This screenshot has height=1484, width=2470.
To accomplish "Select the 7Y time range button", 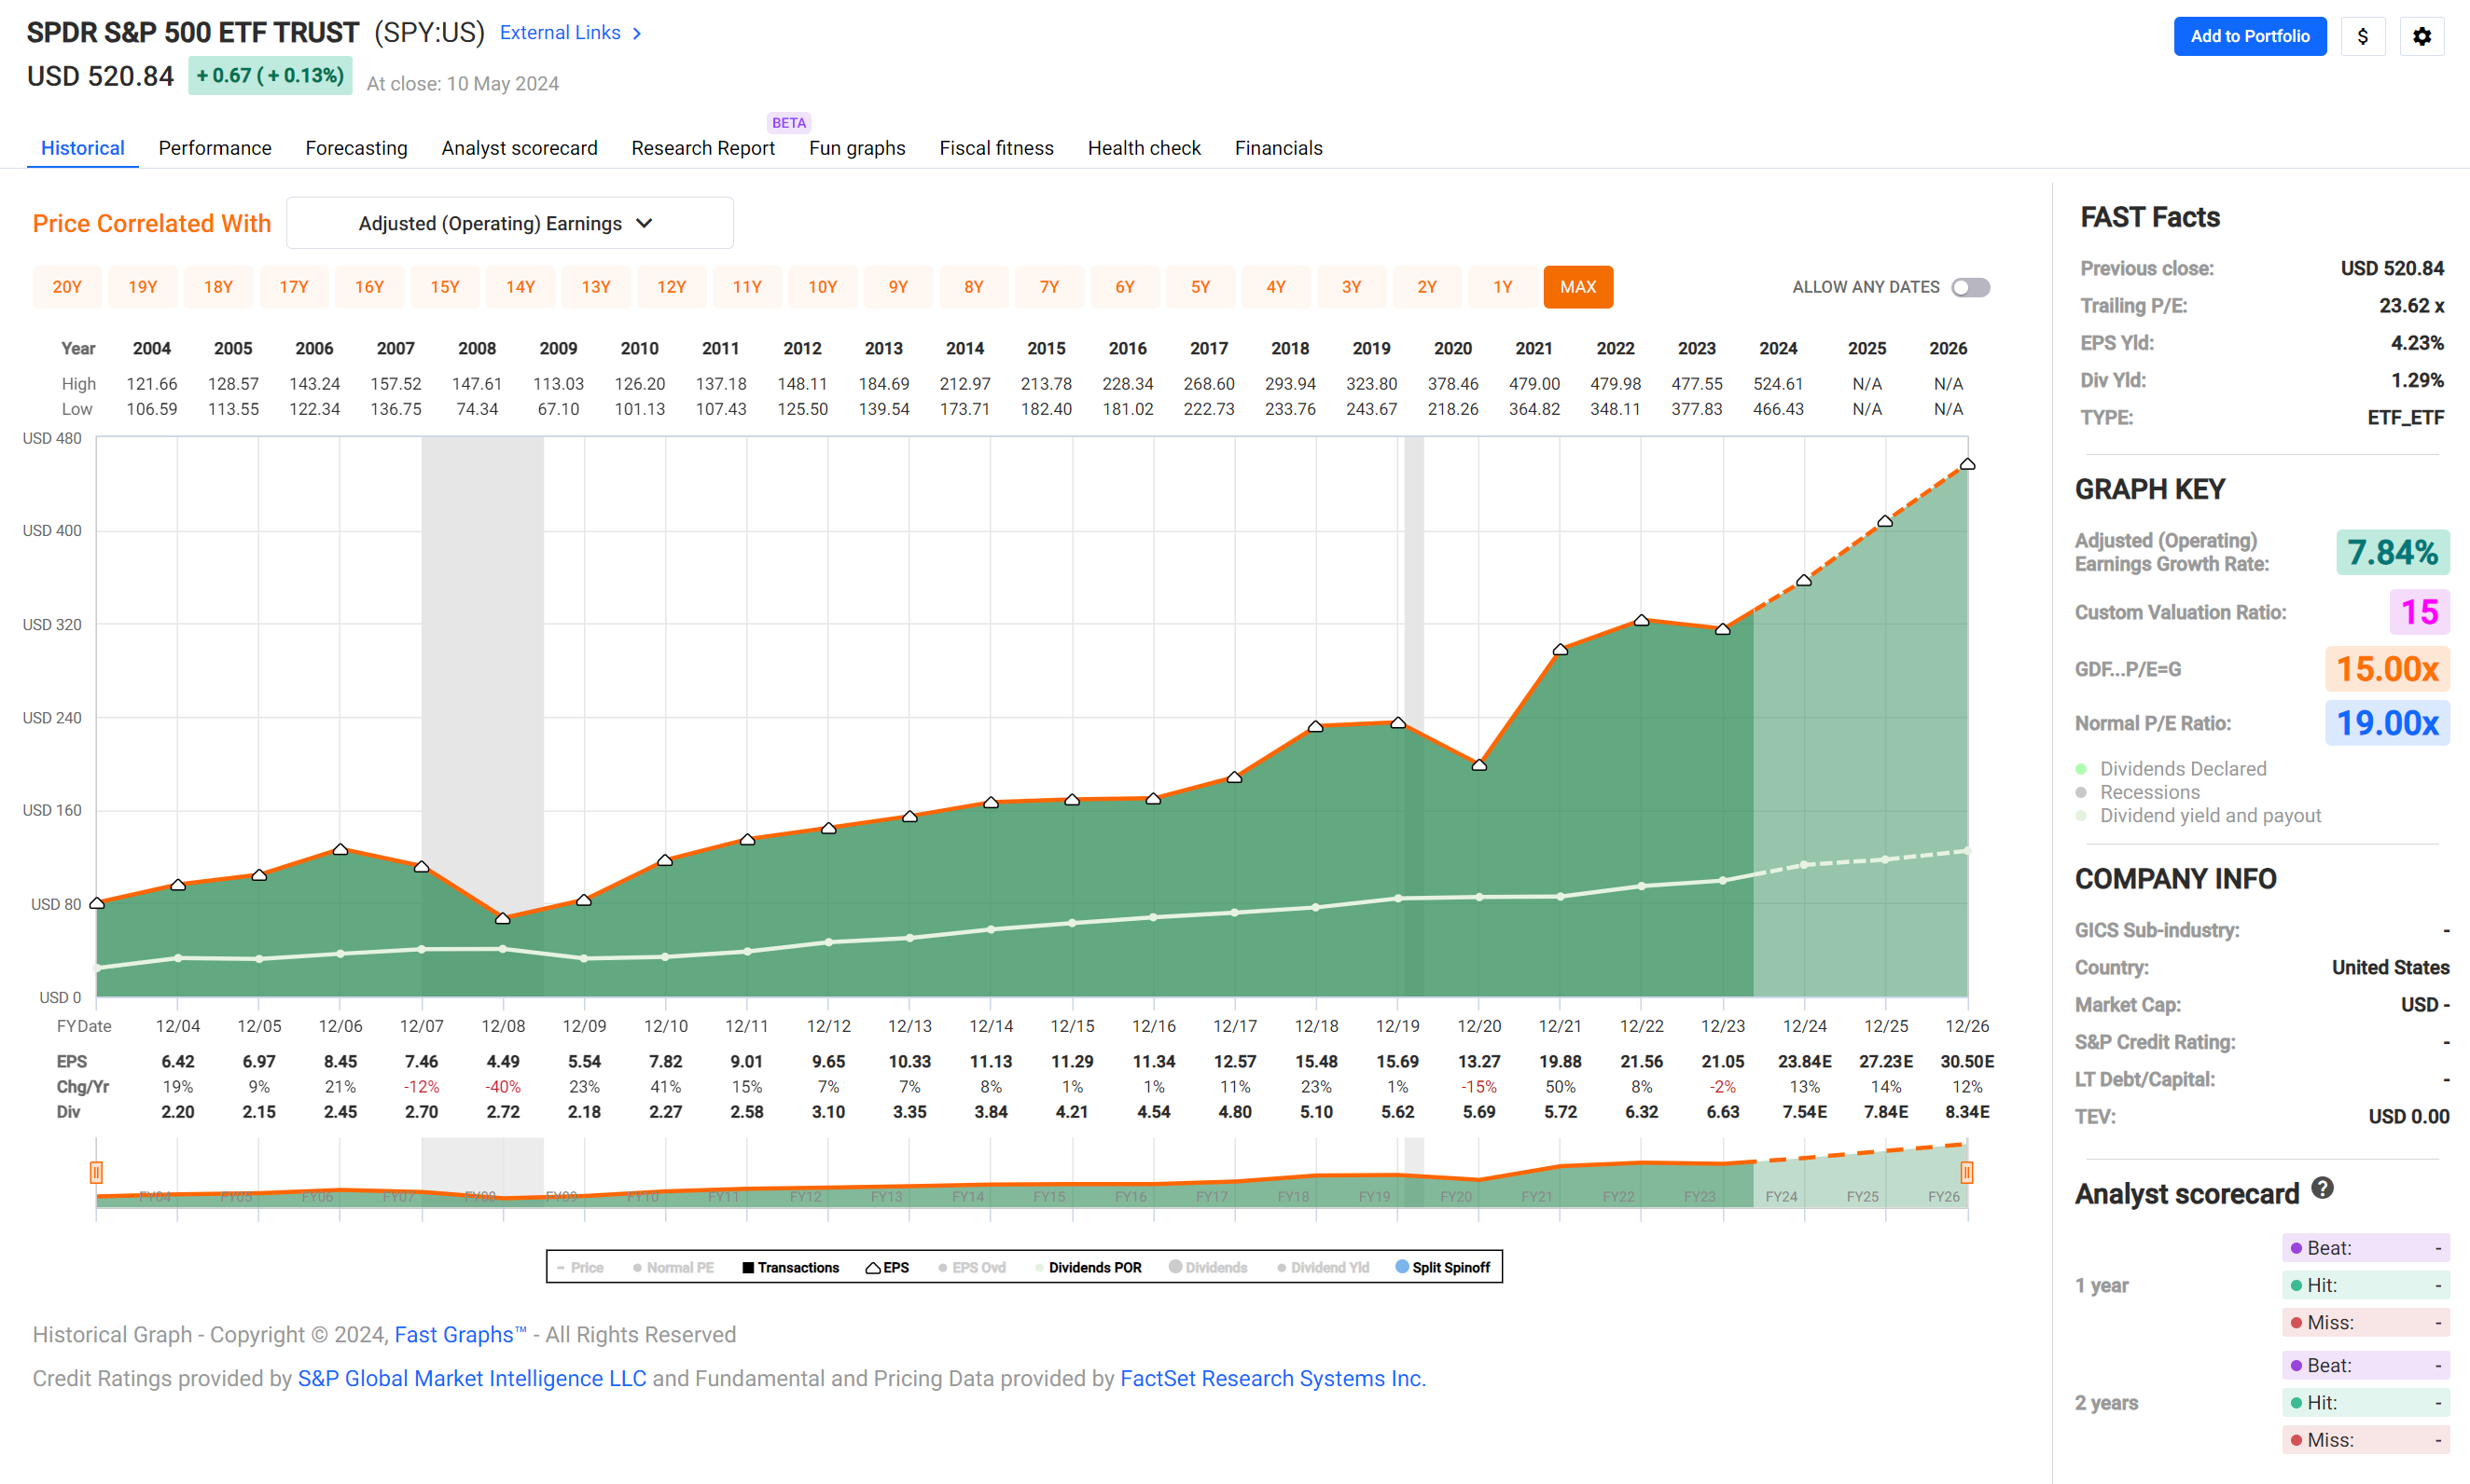I will 1049,287.
